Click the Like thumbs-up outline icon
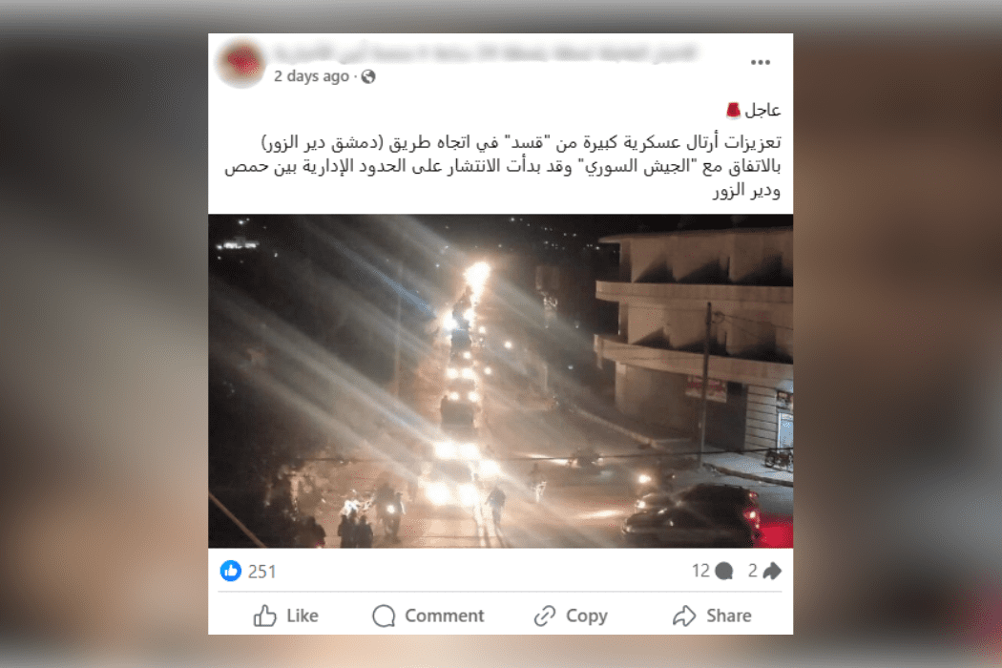The width and height of the screenshot is (1002, 668). tap(264, 616)
